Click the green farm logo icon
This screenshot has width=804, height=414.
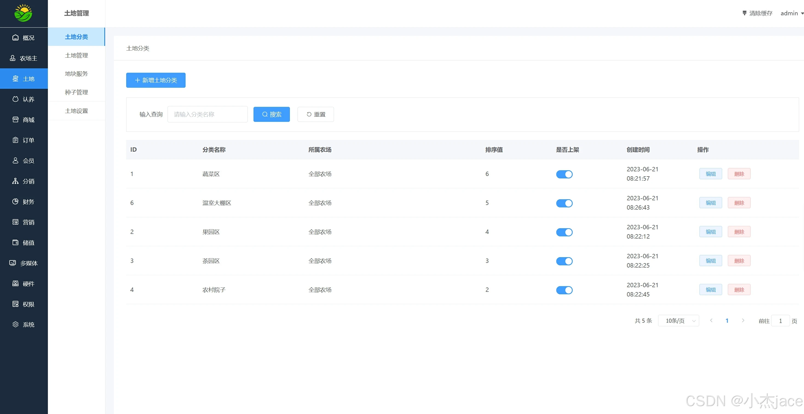24,13
